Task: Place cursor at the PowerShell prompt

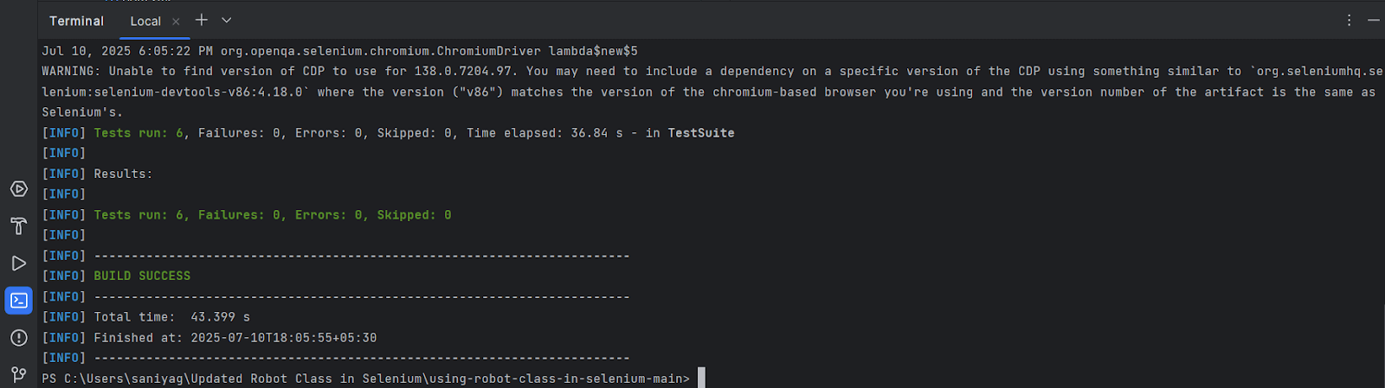Action: tap(701, 378)
